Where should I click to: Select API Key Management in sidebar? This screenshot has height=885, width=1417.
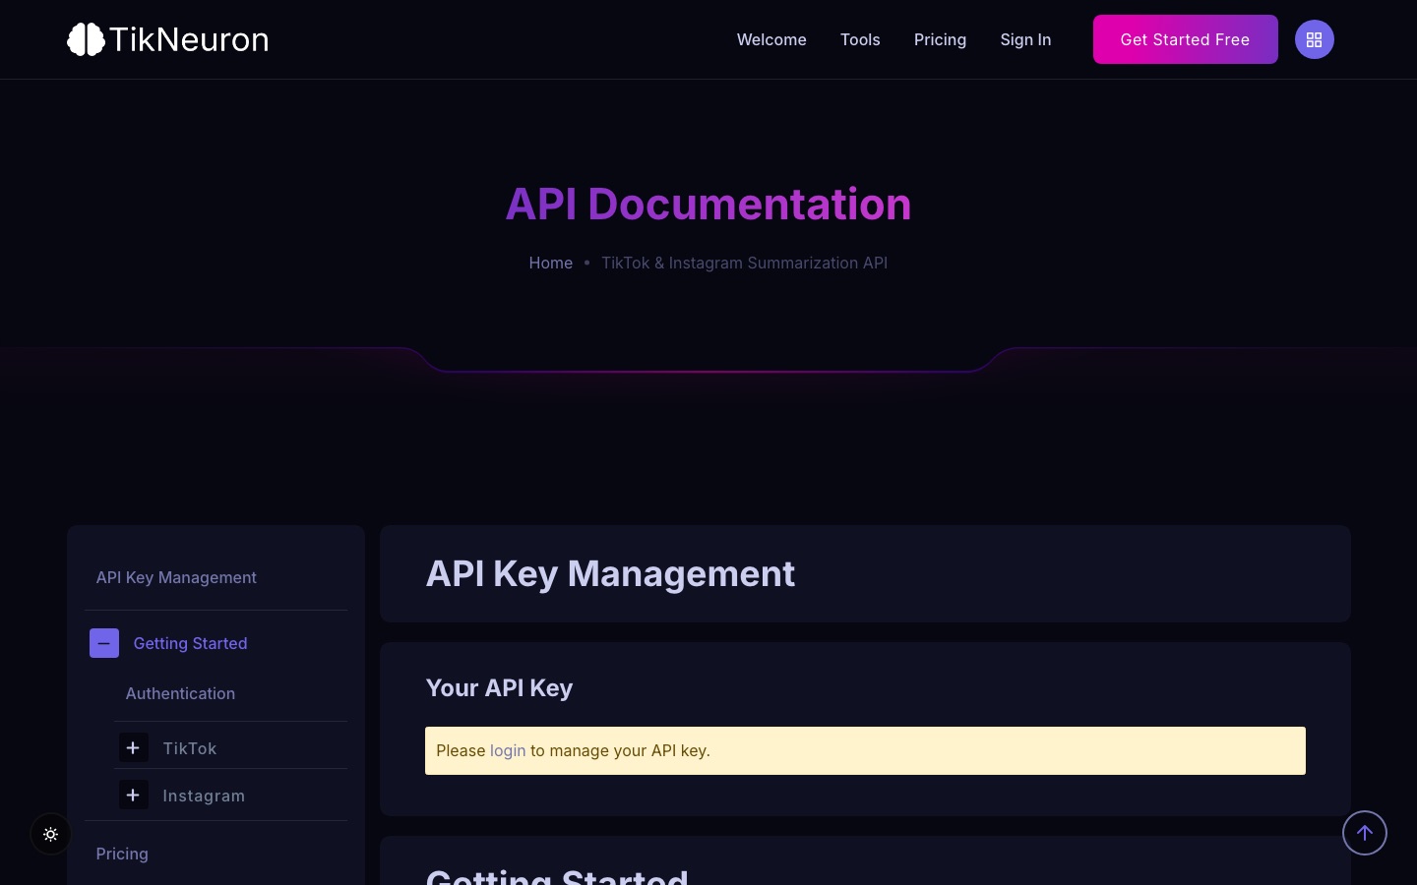coord(176,577)
